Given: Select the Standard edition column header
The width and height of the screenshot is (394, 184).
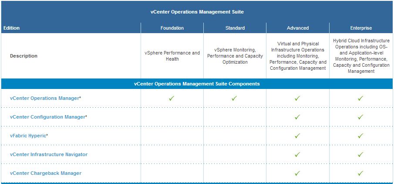Looking at the screenshot, I should pyautogui.click(x=235, y=28).
